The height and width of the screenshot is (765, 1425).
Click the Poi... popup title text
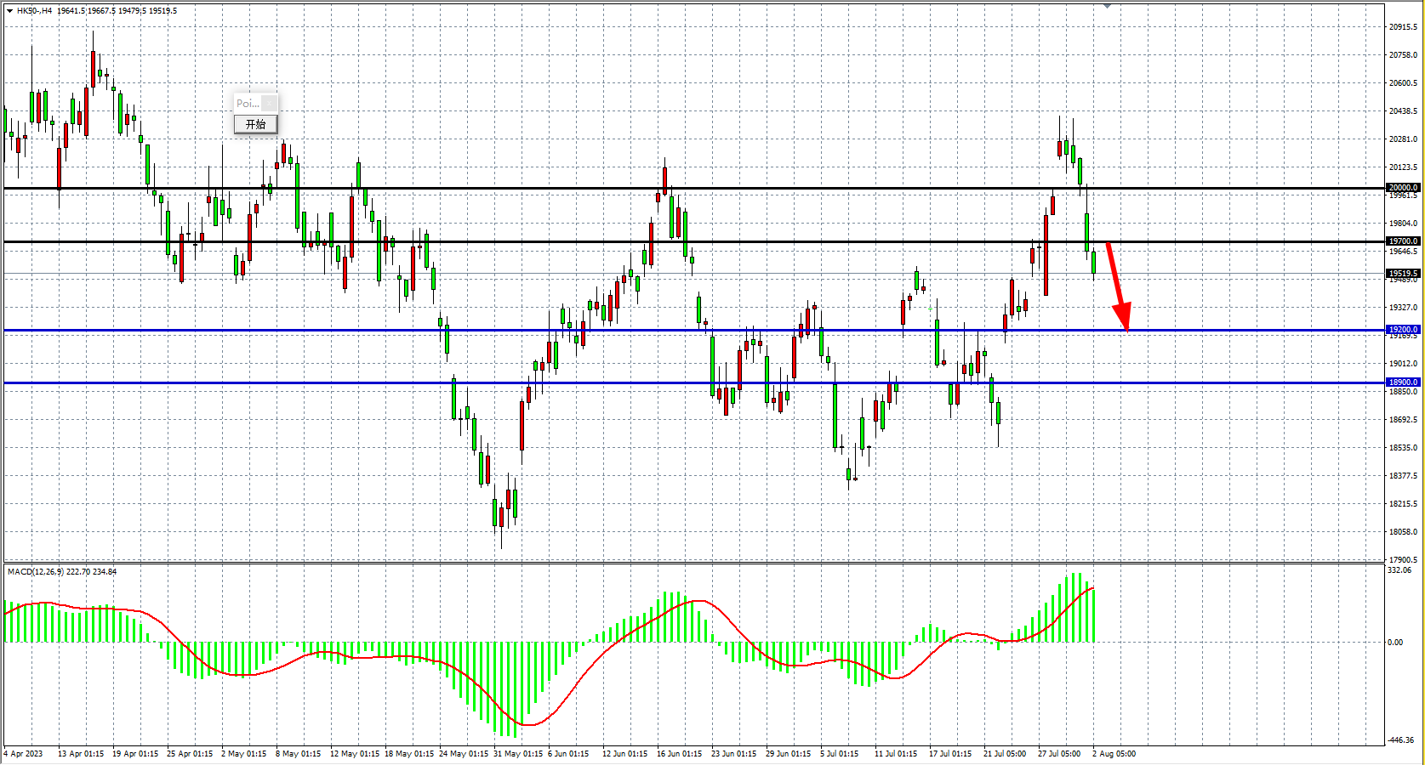tap(247, 104)
